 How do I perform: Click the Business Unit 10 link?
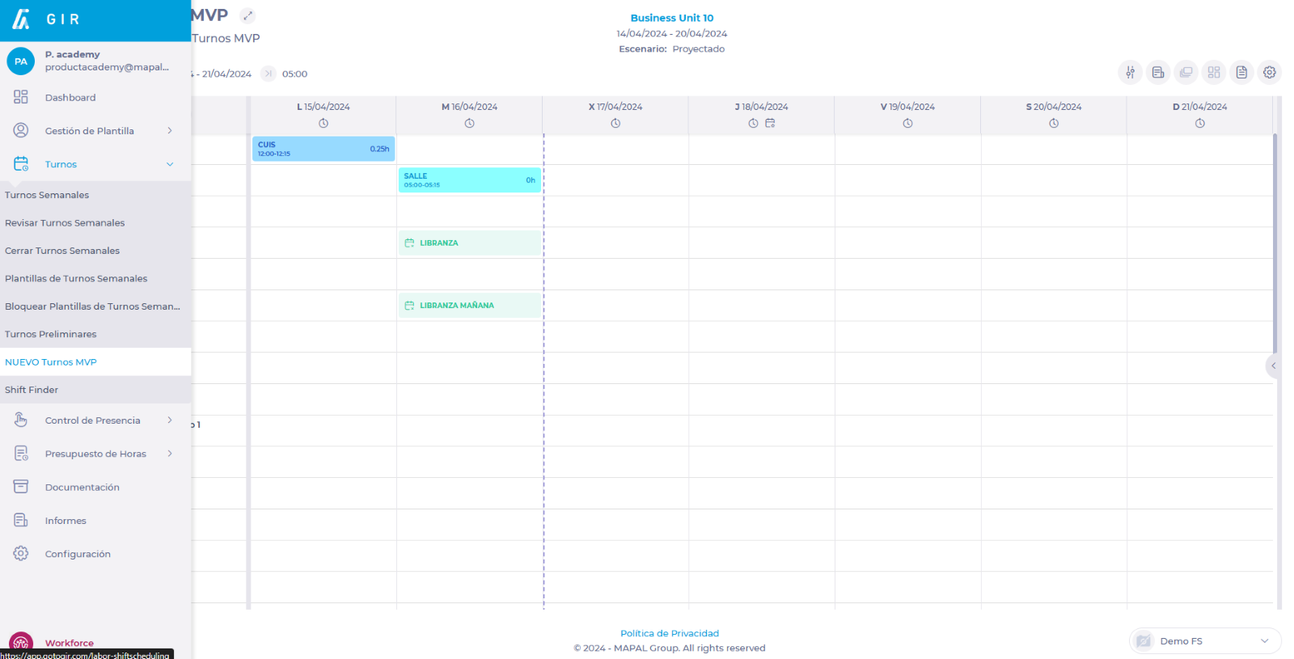click(x=671, y=18)
